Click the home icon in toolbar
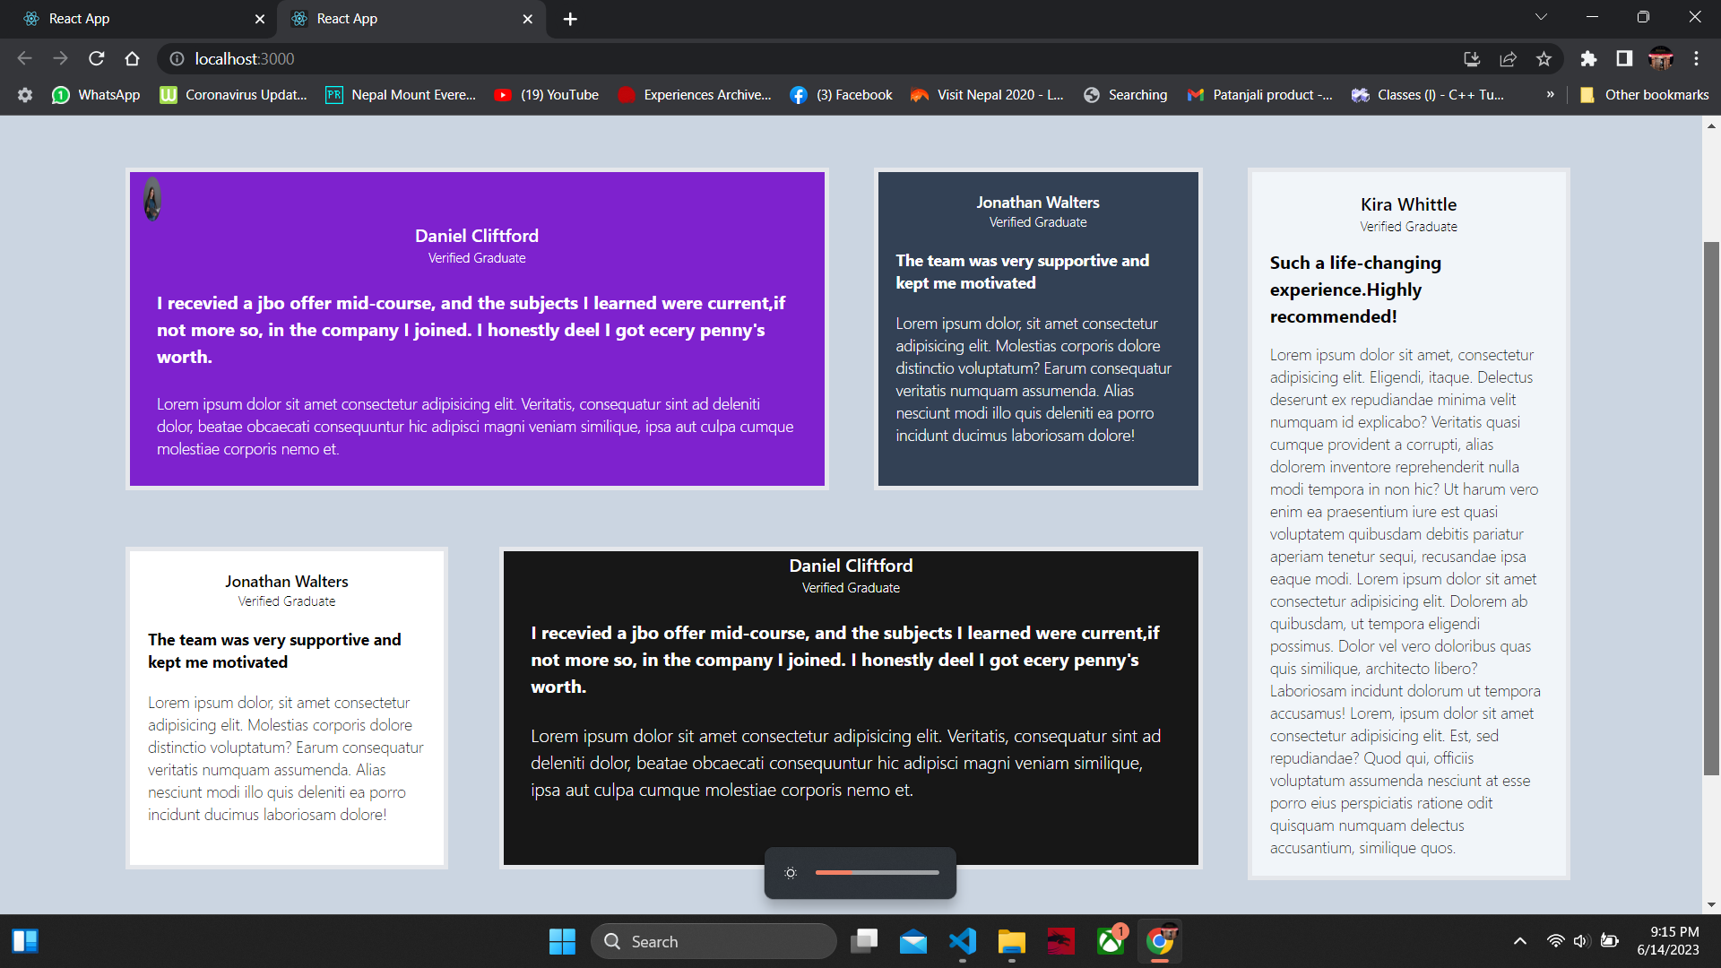The image size is (1721, 968). [x=133, y=58]
